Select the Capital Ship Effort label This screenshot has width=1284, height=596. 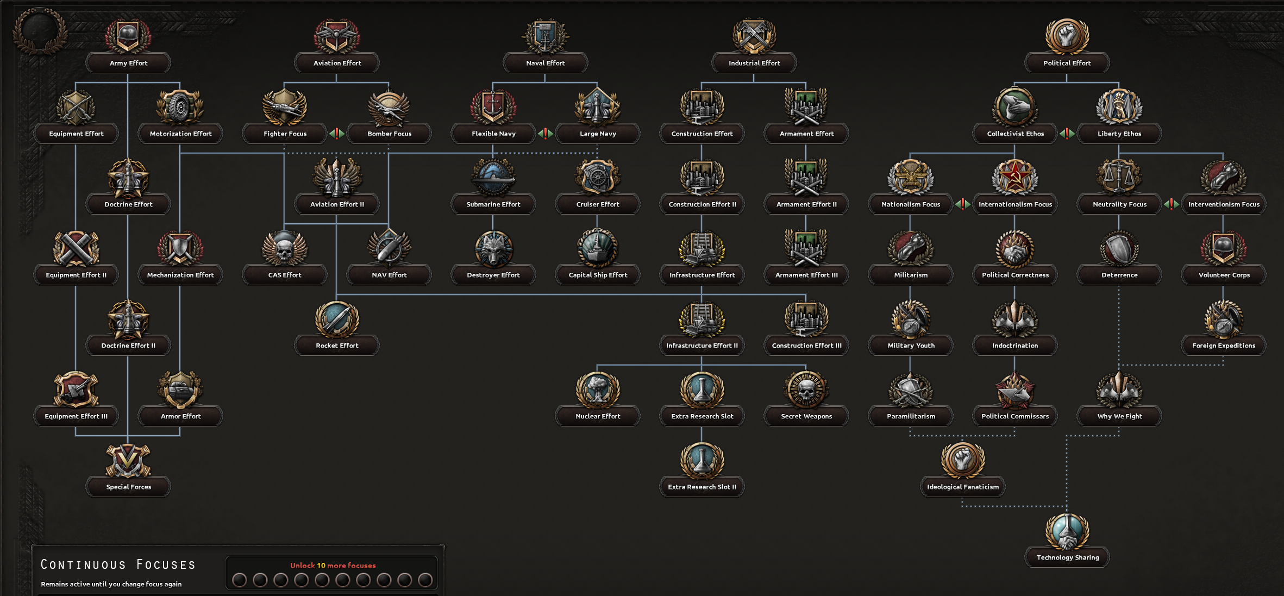pyautogui.click(x=598, y=275)
